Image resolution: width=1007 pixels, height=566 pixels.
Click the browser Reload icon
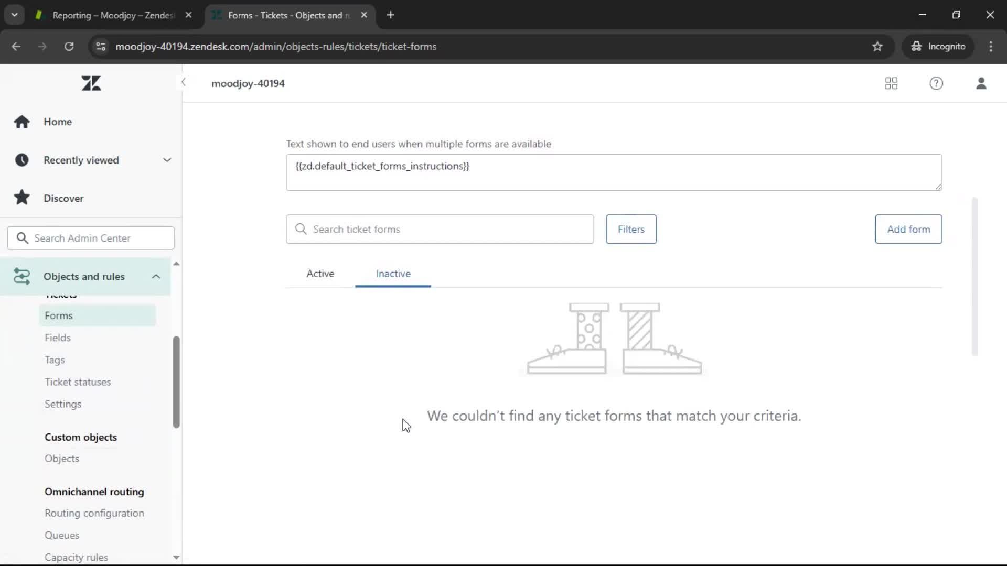point(69,47)
